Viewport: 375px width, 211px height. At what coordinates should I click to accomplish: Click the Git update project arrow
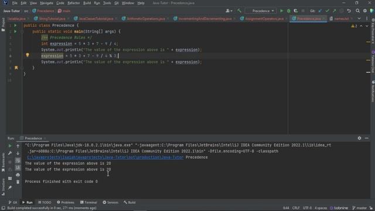click(x=321, y=11)
